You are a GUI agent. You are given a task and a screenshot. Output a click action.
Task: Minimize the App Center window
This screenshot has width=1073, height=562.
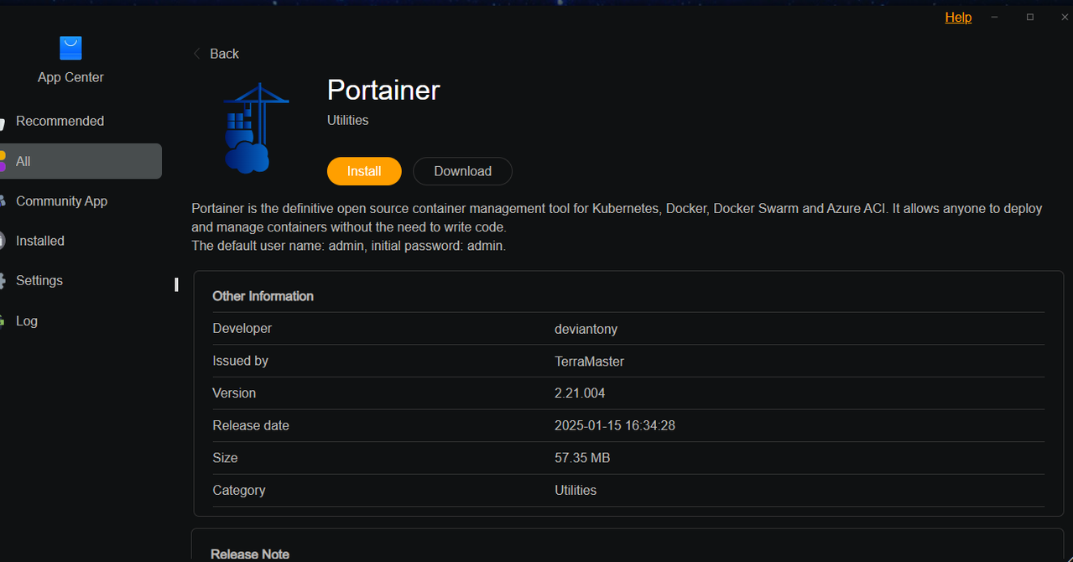[995, 18]
